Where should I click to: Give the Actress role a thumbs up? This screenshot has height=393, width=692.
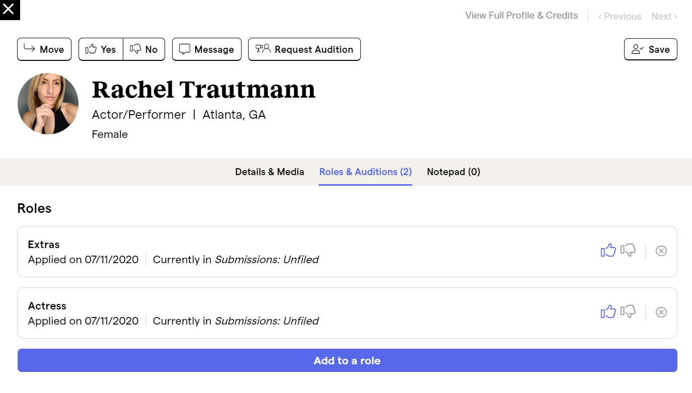click(x=608, y=311)
